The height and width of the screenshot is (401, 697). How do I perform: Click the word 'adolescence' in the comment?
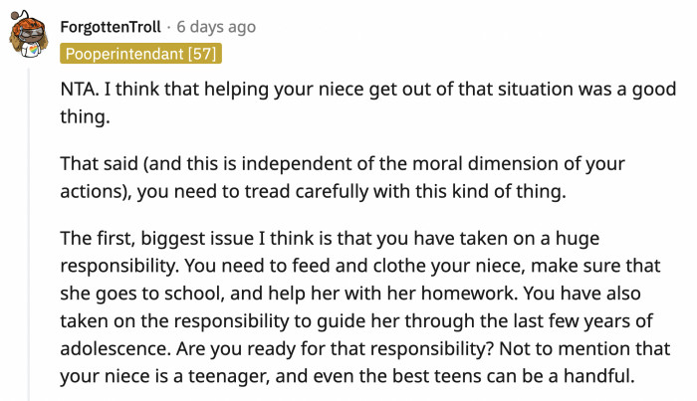point(116,348)
